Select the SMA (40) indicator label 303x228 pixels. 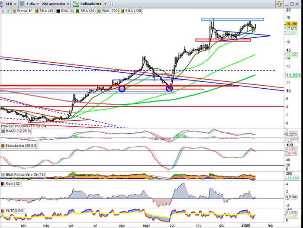click(44, 10)
